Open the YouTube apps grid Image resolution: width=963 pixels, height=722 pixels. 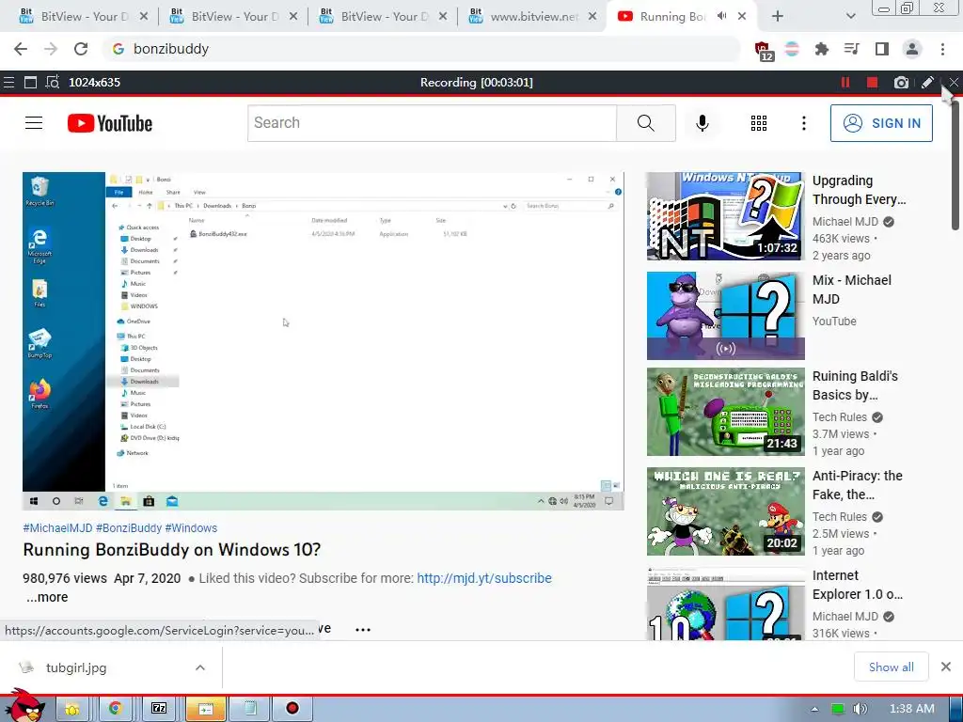[759, 123]
